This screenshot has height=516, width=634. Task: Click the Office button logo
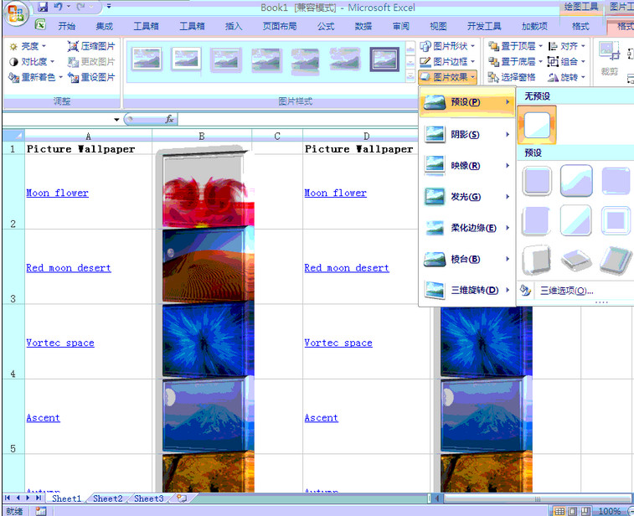point(16,14)
